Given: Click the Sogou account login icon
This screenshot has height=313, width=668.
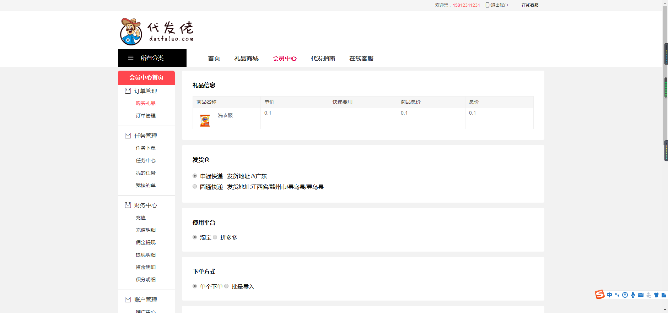Looking at the screenshot, I should (649, 295).
